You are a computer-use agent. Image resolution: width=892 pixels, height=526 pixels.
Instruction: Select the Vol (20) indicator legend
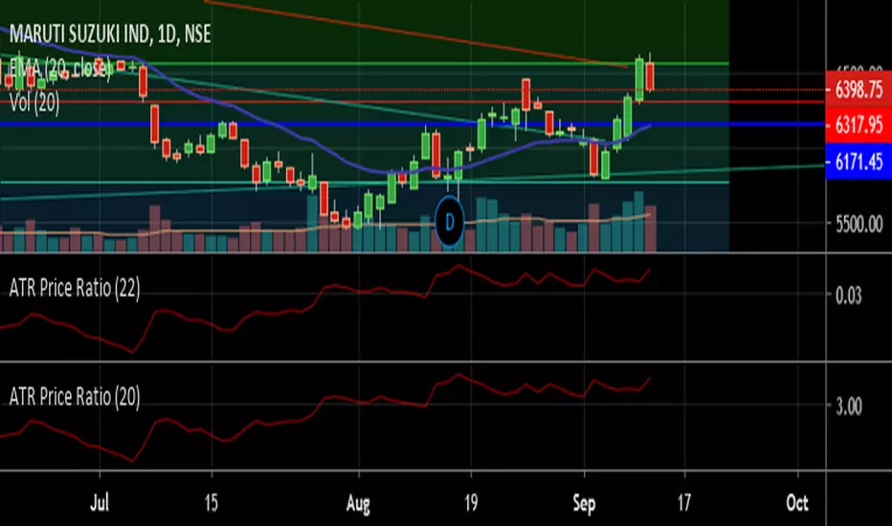pos(34,103)
